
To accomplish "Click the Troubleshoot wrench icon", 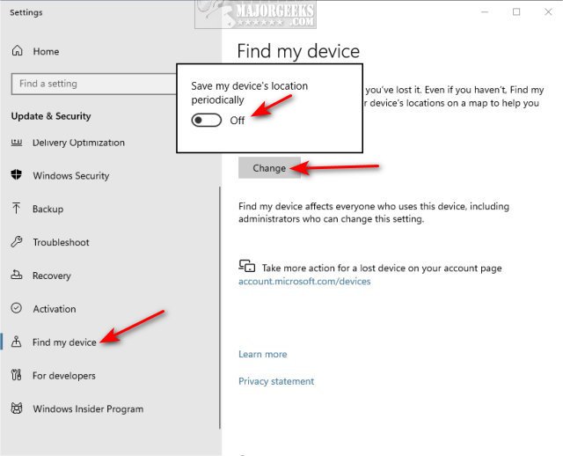I will pyautogui.click(x=17, y=242).
